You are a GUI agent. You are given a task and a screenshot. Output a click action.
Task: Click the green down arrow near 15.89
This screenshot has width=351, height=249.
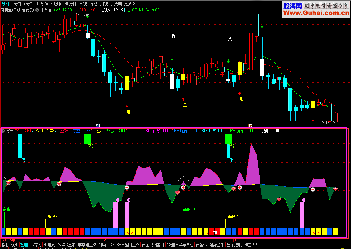coord(87,16)
